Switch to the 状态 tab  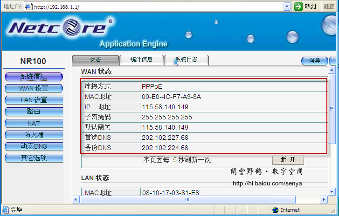pos(95,60)
